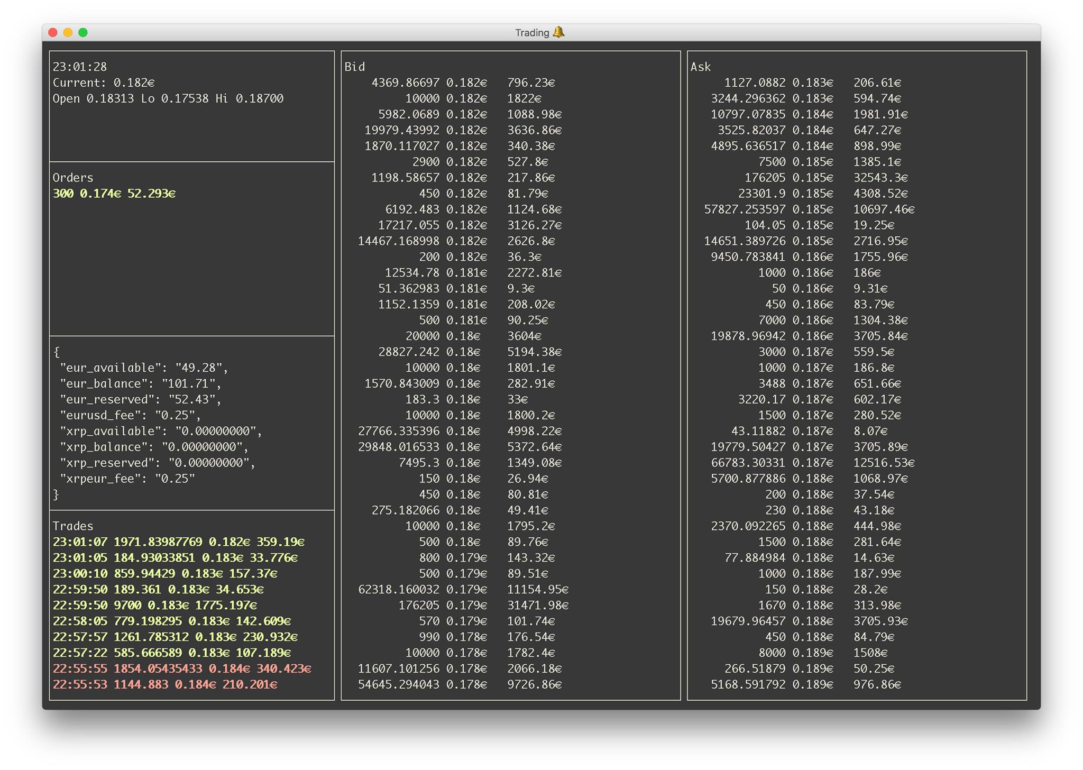Select bid row 275.182066 worth 49.41€
Screen dimensions: 1083x770
(x=460, y=510)
